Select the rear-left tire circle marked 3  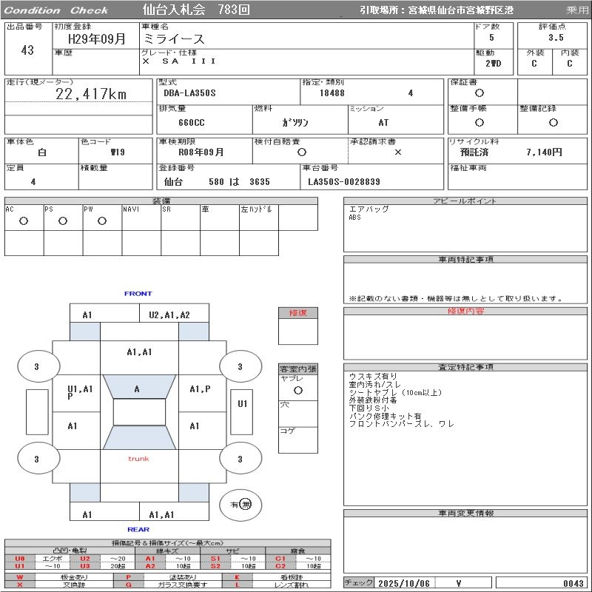(37, 459)
